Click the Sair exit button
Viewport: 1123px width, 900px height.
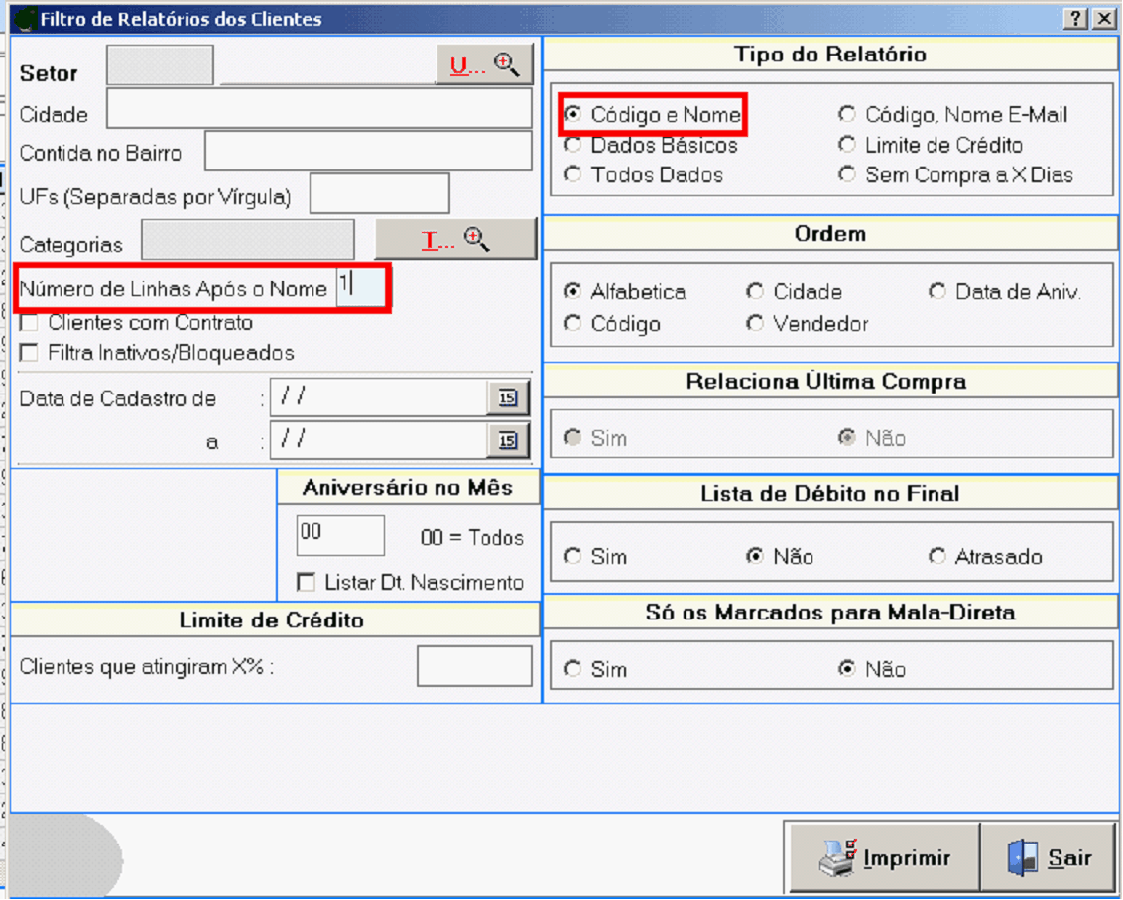click(1050, 858)
